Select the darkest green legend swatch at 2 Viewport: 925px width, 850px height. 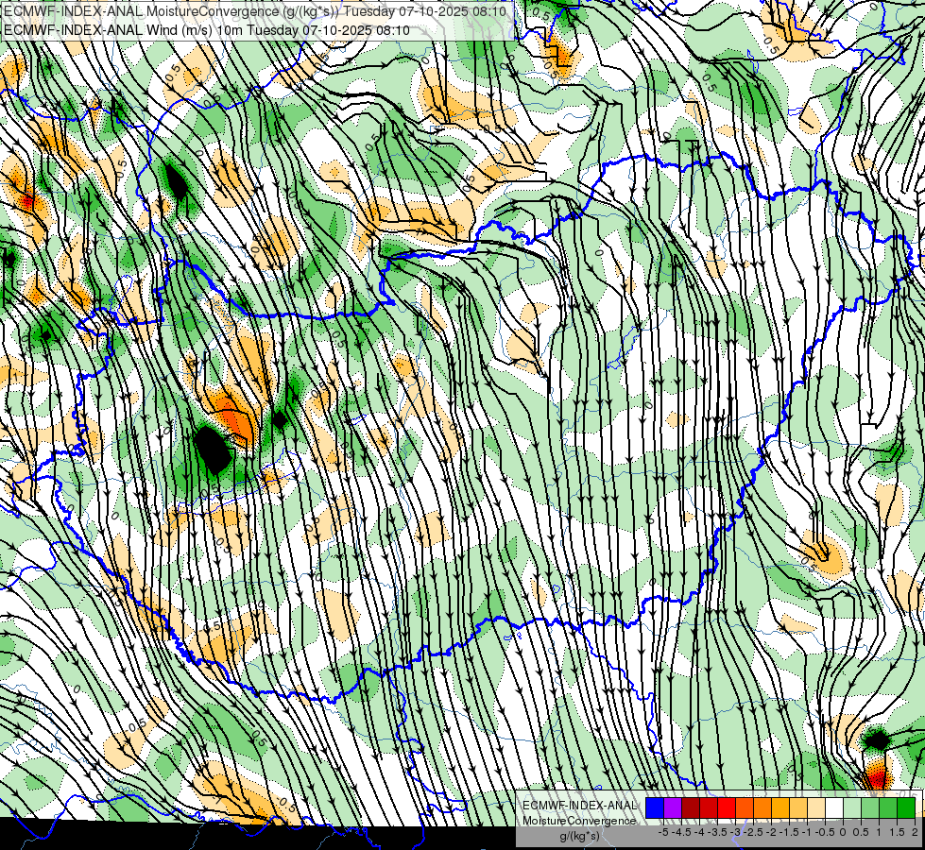click(x=906, y=807)
